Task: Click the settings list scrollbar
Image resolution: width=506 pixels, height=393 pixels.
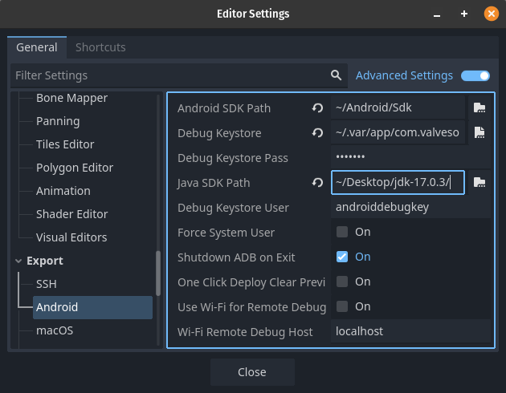Action: coord(158,273)
